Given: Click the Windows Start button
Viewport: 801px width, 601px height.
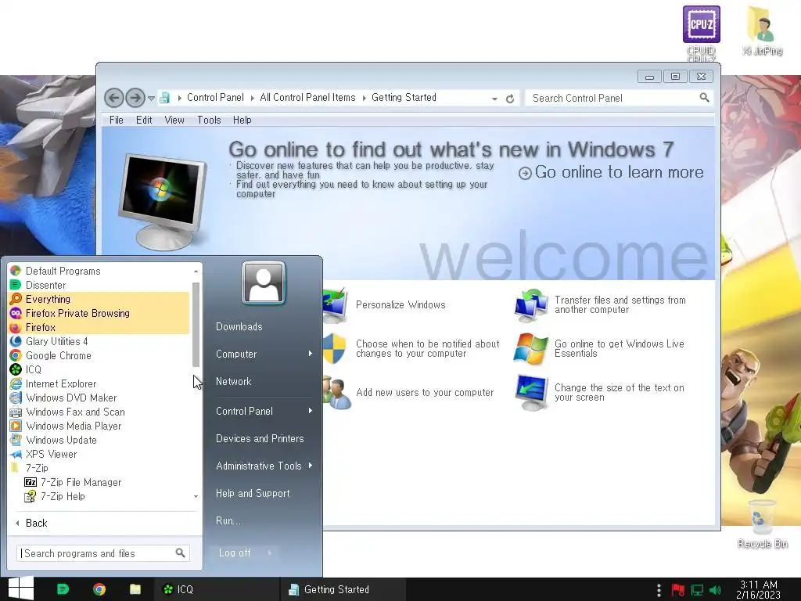Looking at the screenshot, I should [x=20, y=588].
